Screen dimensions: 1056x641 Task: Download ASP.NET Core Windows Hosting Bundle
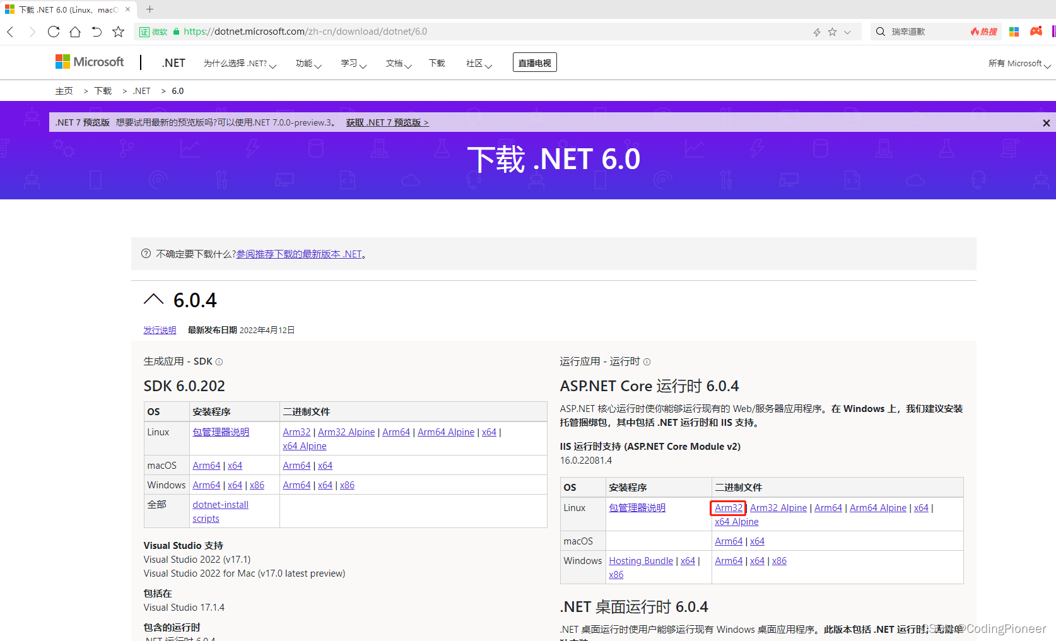(x=641, y=561)
